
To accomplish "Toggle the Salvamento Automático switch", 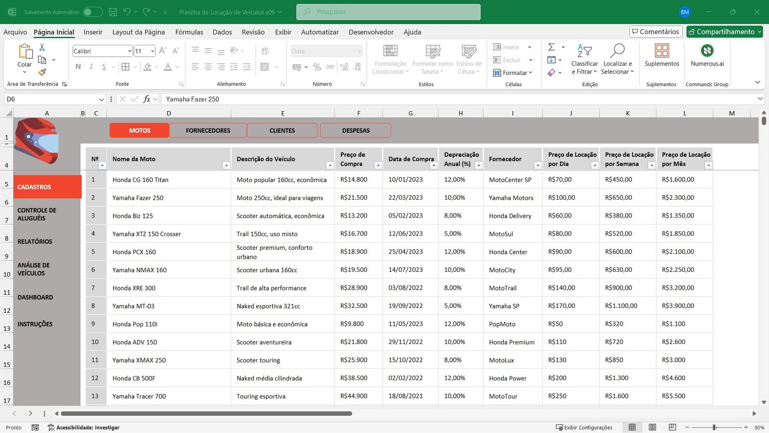I will 92,12.
